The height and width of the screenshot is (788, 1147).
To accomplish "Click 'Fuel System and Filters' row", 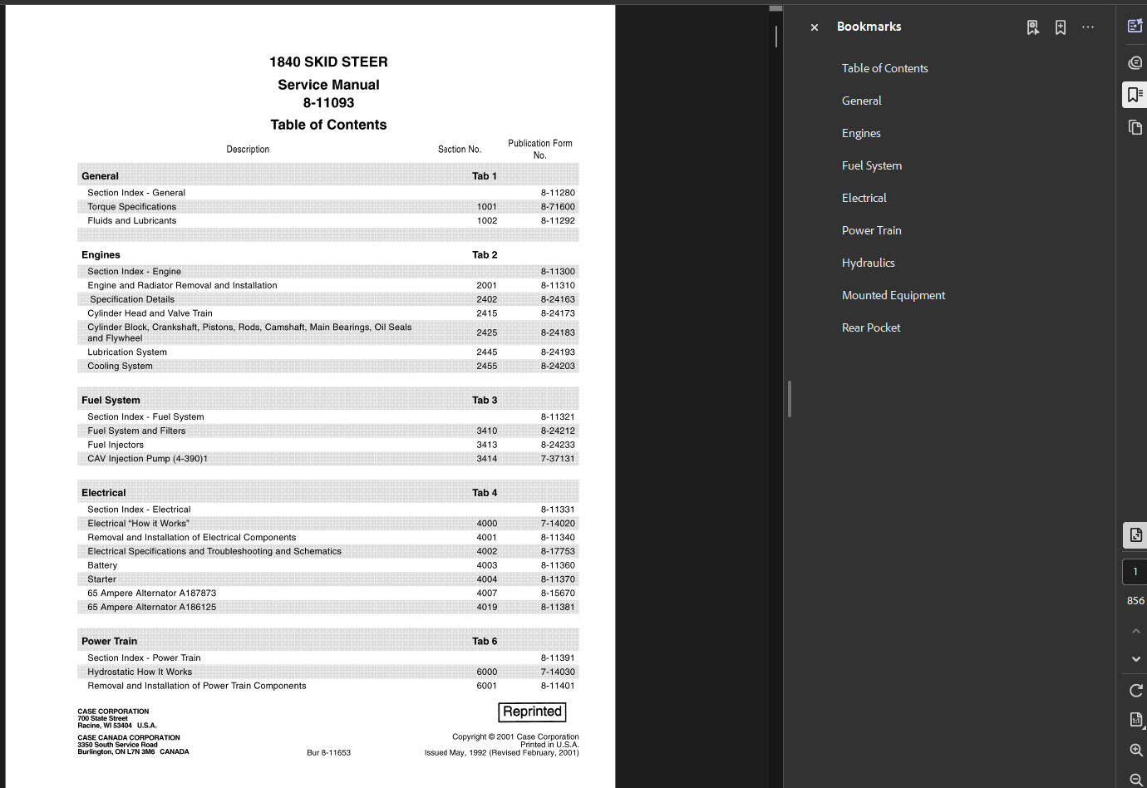I will pyautogui.click(x=328, y=431).
